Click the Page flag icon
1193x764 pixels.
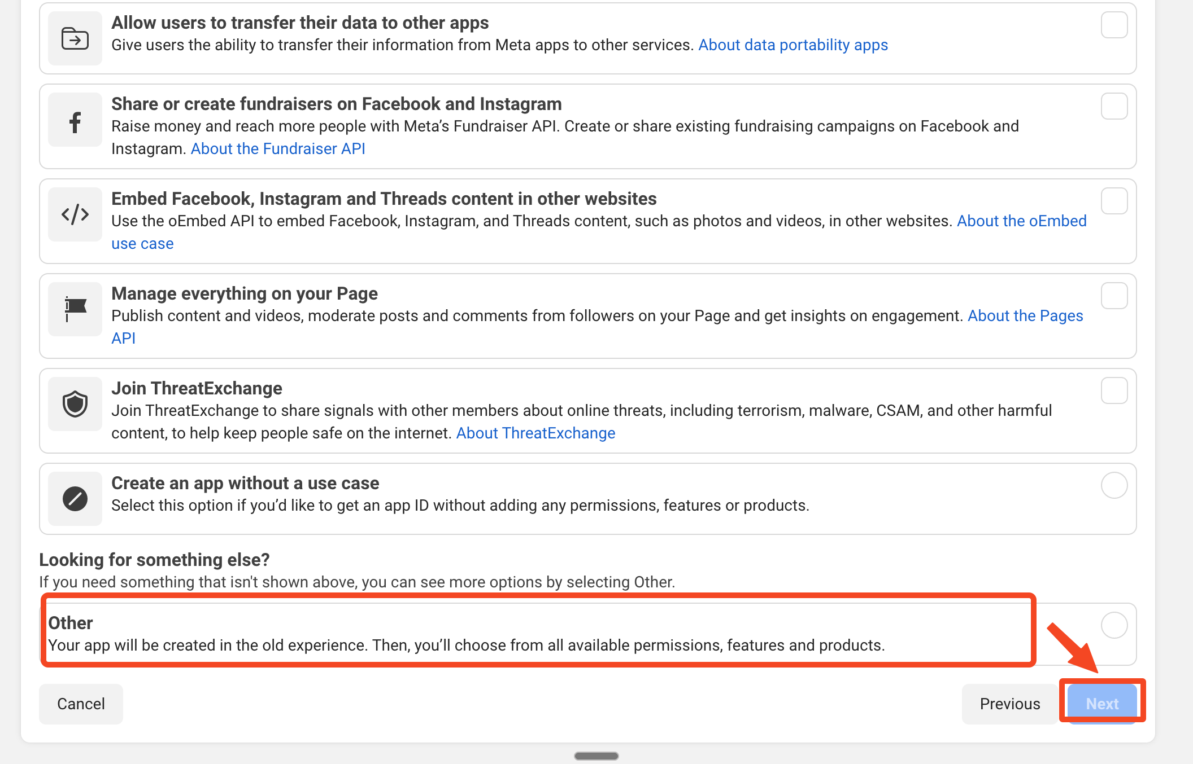(75, 309)
